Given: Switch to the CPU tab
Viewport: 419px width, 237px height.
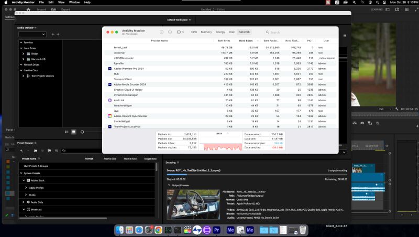Looking at the screenshot, I should click(x=194, y=32).
